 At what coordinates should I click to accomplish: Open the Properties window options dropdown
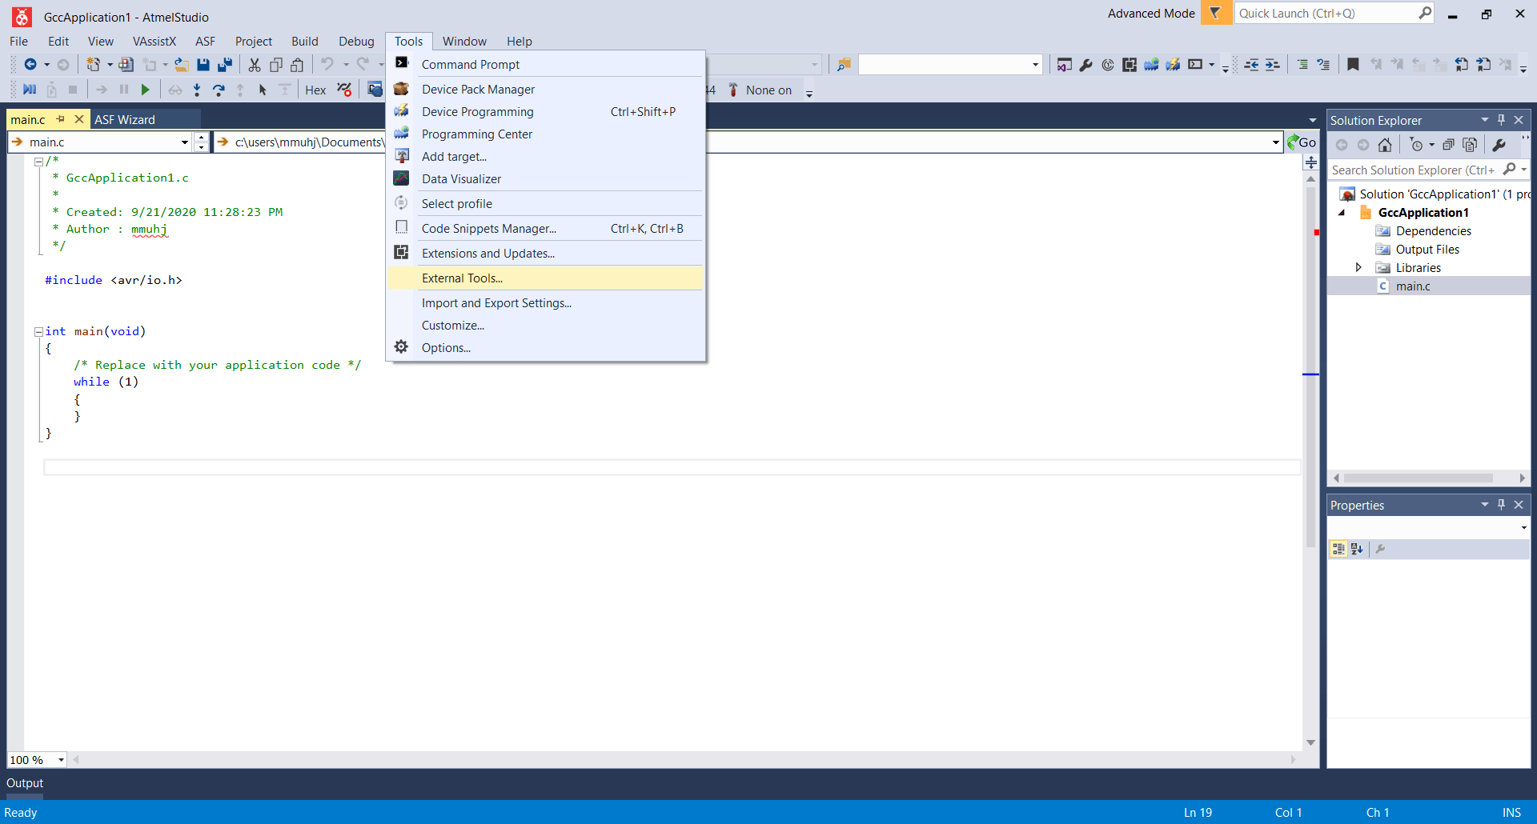tap(1485, 505)
